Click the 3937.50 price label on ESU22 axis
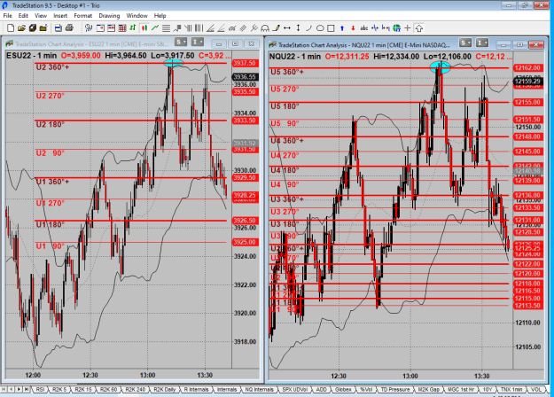Image resolution: width=554 pixels, height=397 pixels. pos(245,63)
